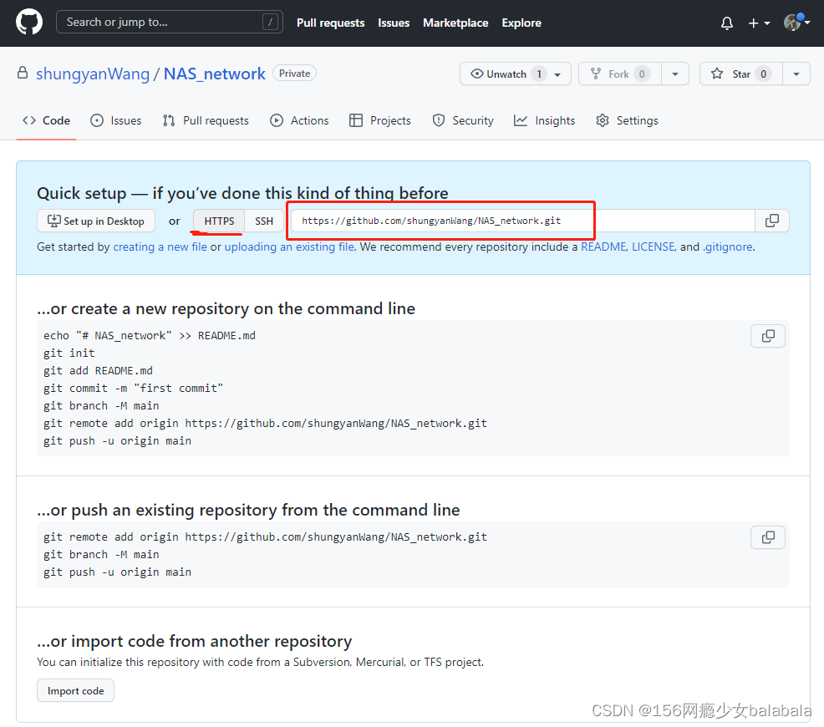Copy the clone URL to clipboard
824x727 pixels.
click(x=772, y=221)
